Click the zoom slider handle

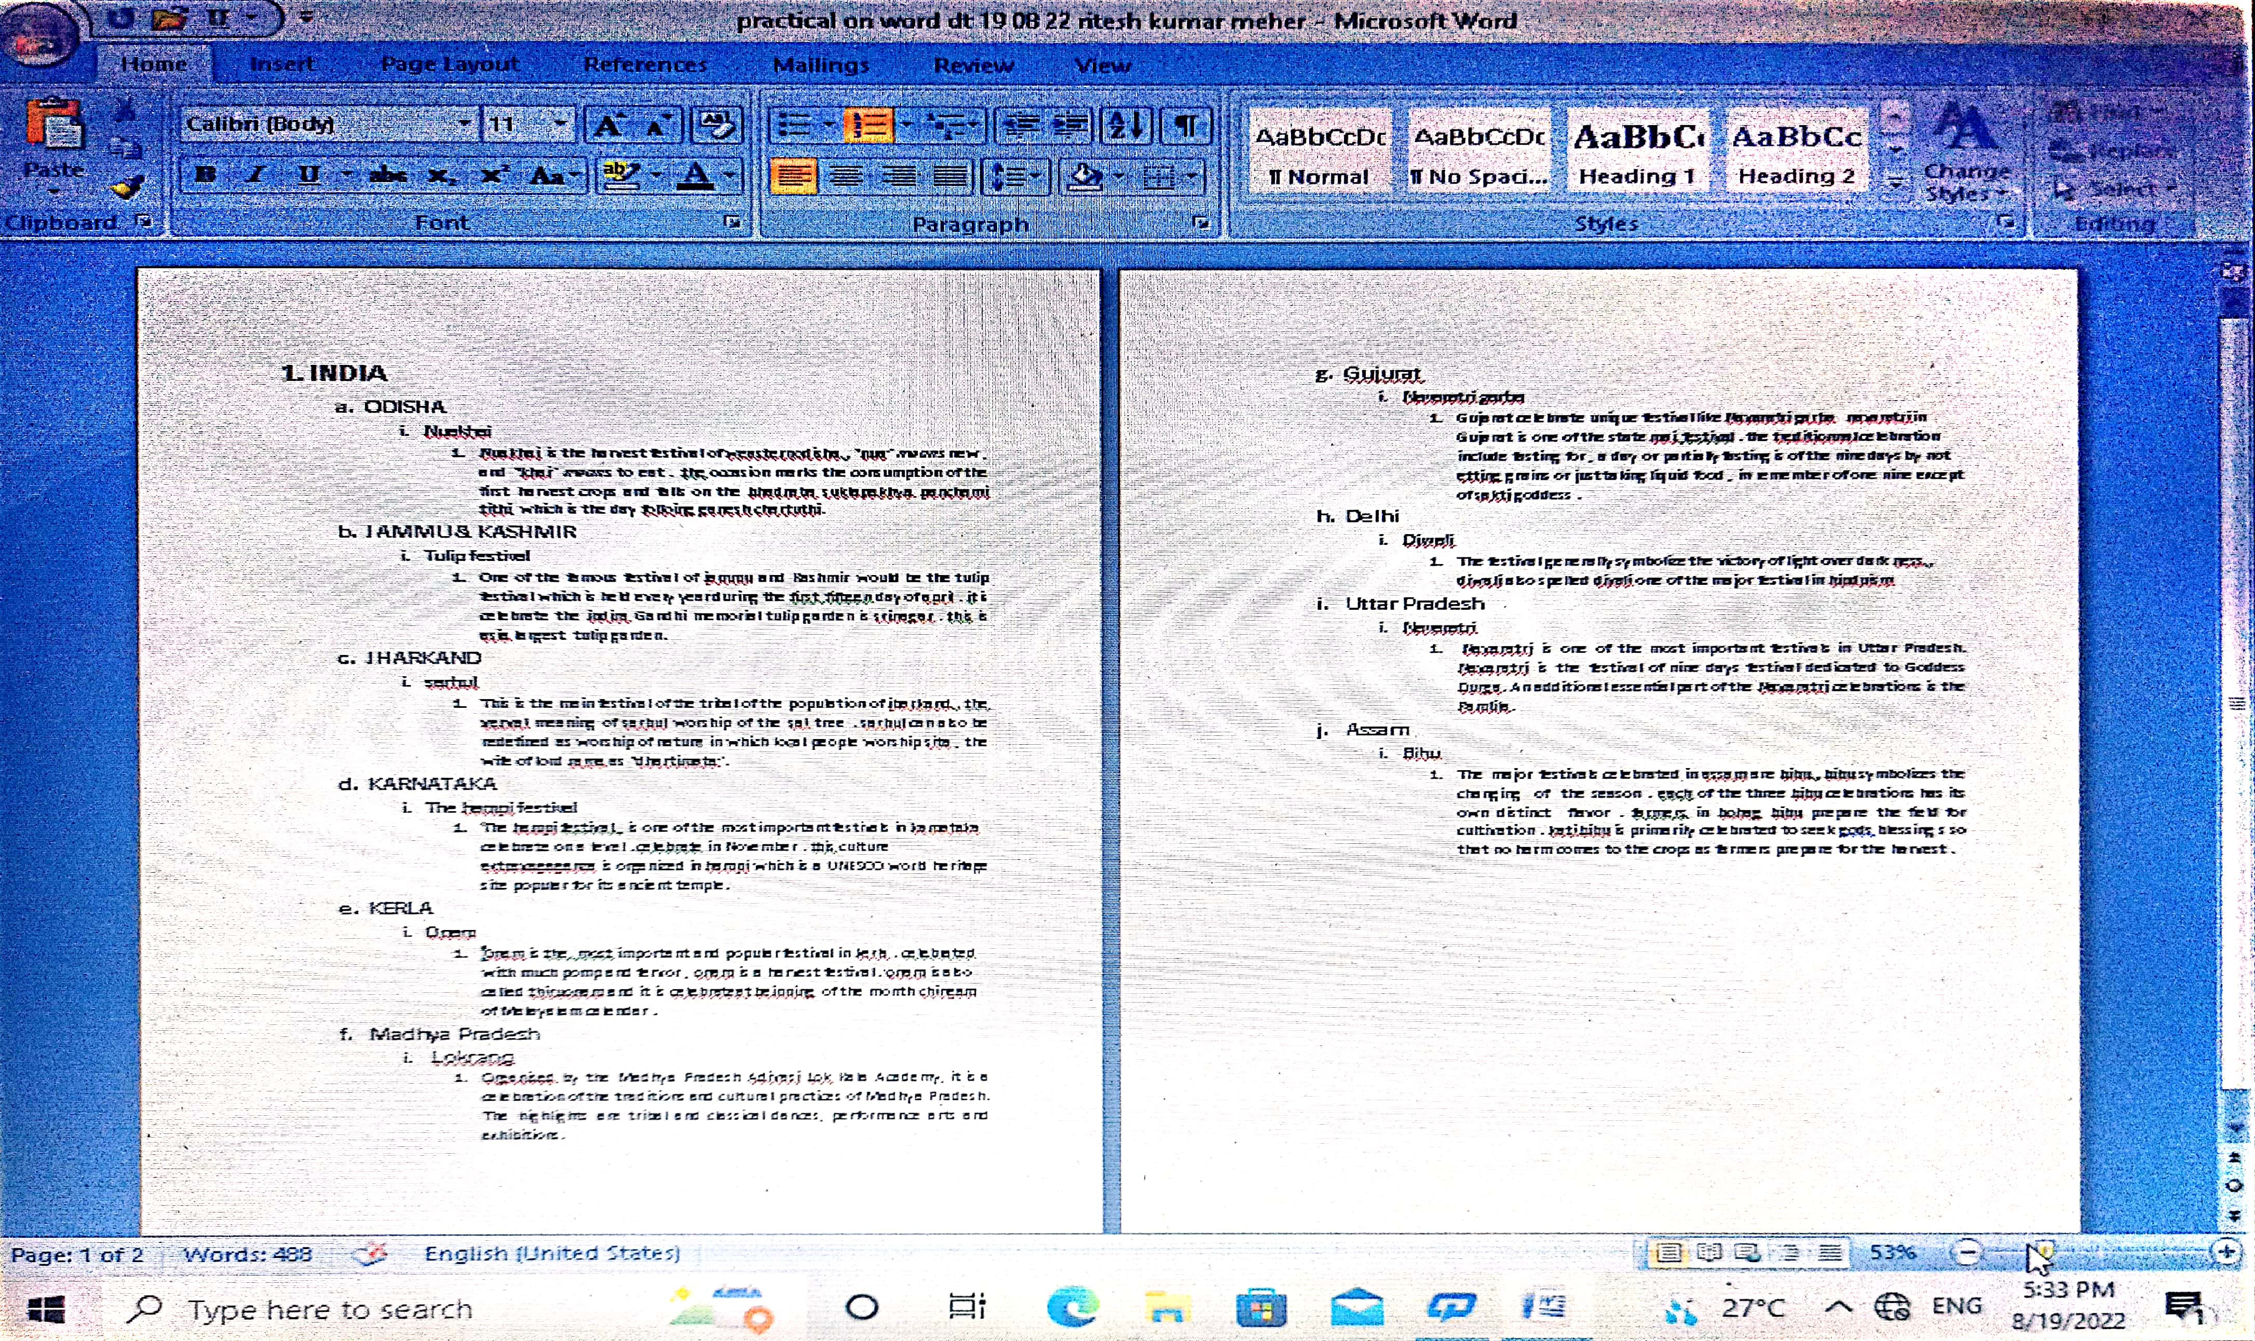(x=2045, y=1252)
